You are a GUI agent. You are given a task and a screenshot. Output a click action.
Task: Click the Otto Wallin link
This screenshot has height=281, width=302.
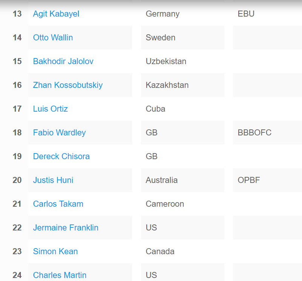click(53, 38)
